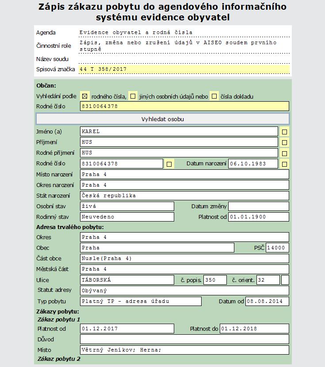325x367 pixels.
Task: Click the Vyhledat osobu button
Action: coord(163,119)
